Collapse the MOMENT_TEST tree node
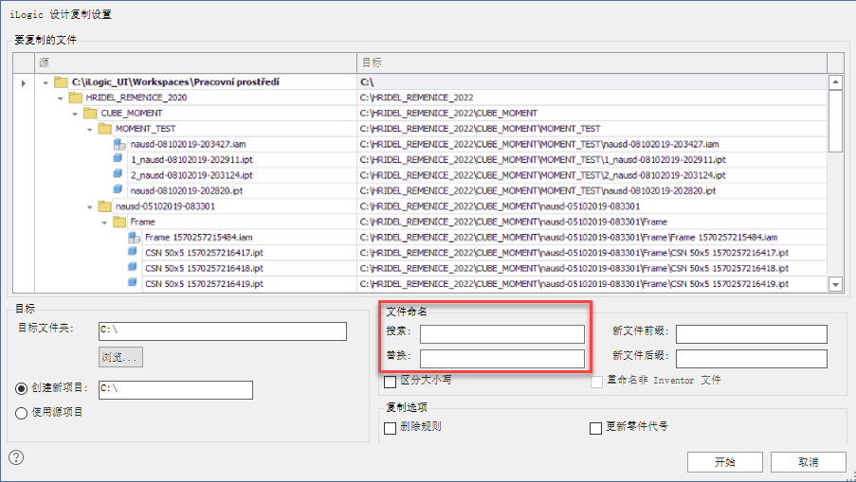This screenshot has width=856, height=482. 90,129
